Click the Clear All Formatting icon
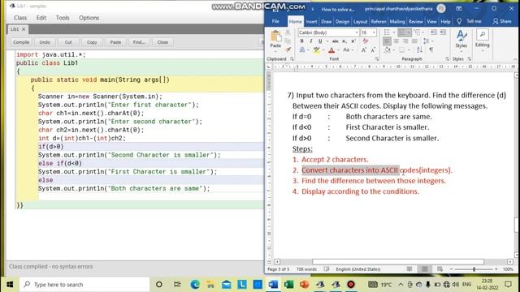520x292 pixels. [366, 41]
